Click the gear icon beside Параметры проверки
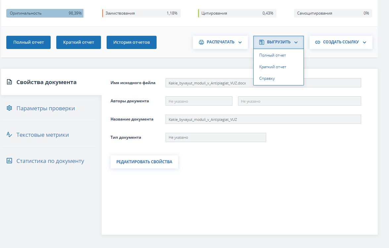The height and width of the screenshot is (248, 389). coord(9,108)
